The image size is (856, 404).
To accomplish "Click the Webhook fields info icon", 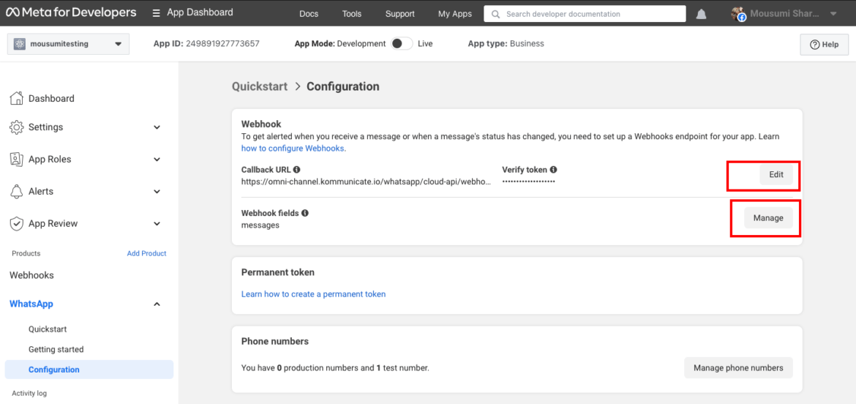I will 304,213.
